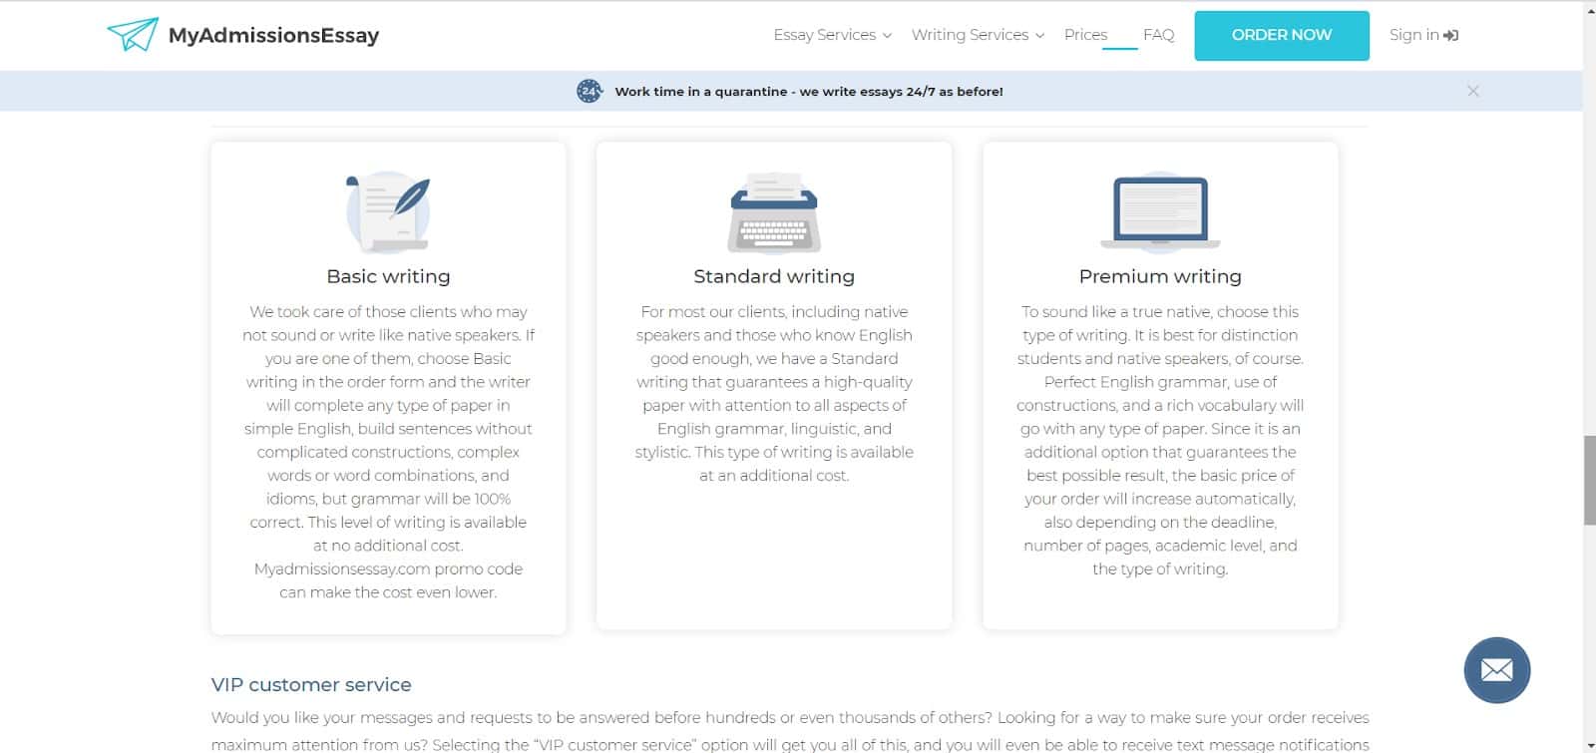Click the 24/7 clock icon in banner
The width and height of the screenshot is (1596, 753).
[x=590, y=91]
